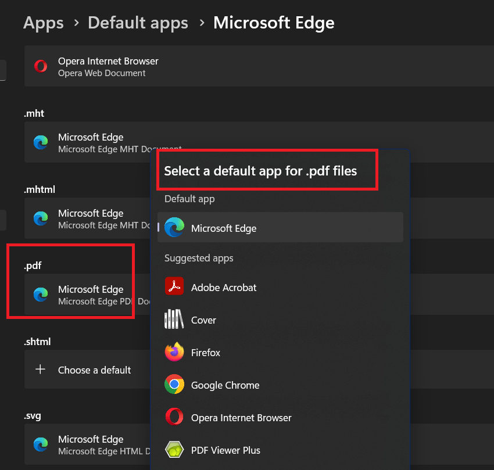494x470 pixels.
Task: Click the '.svg' extension label
Action: coord(33,416)
